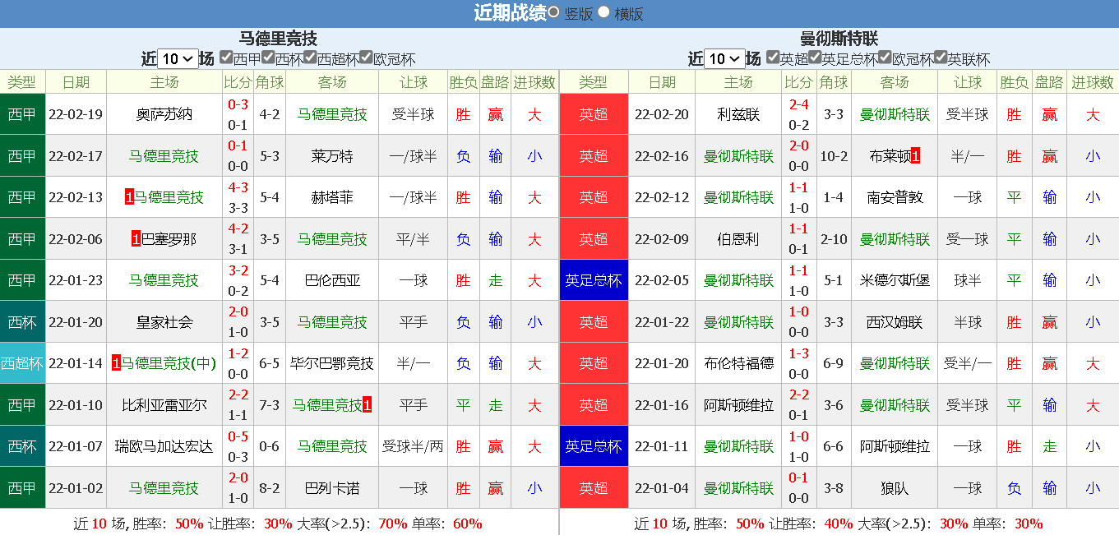Toggle the 西超杯 filter checkbox
Viewport: 1119px width, 535px height.
(x=310, y=58)
